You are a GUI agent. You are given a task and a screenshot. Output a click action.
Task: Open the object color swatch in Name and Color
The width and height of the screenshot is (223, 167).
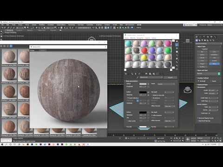(x=219, y=74)
